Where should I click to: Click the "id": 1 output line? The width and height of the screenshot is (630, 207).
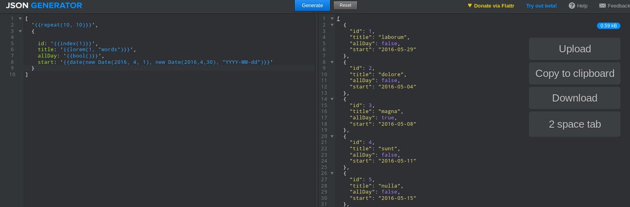362,31
